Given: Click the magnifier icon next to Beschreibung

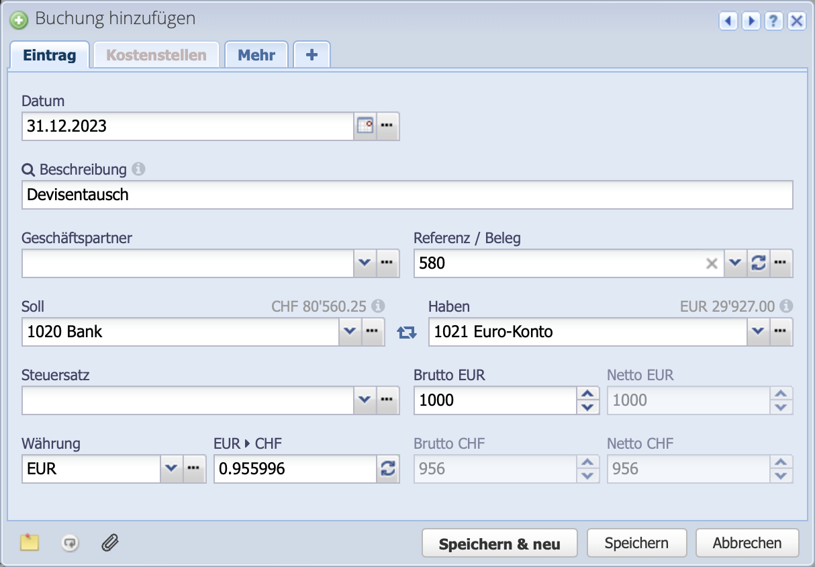Looking at the screenshot, I should pyautogui.click(x=28, y=170).
